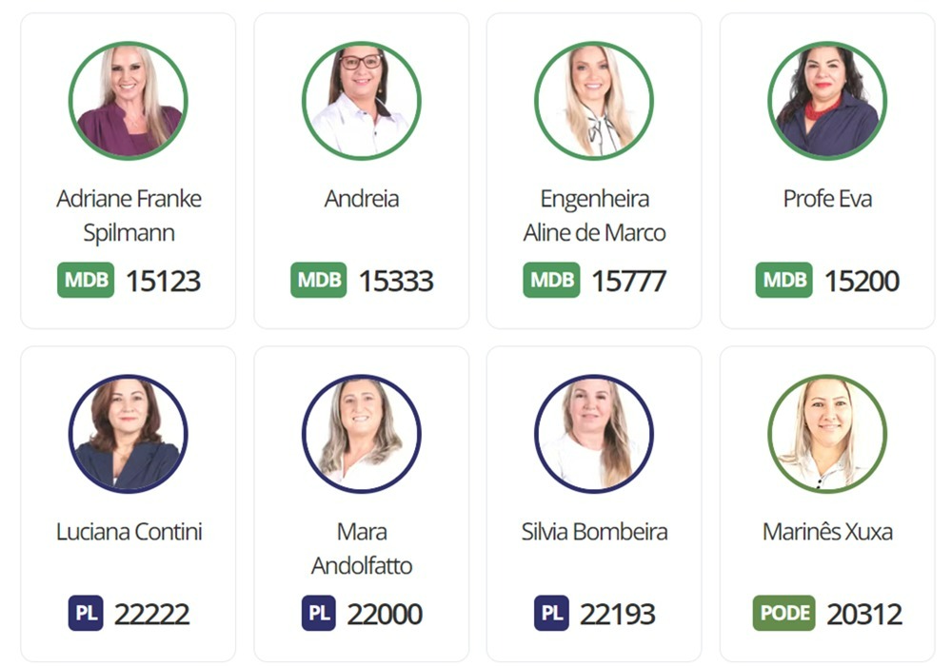Click the candidate name Silvia Bombeira
The width and height of the screenshot is (952, 666).
coord(594,532)
